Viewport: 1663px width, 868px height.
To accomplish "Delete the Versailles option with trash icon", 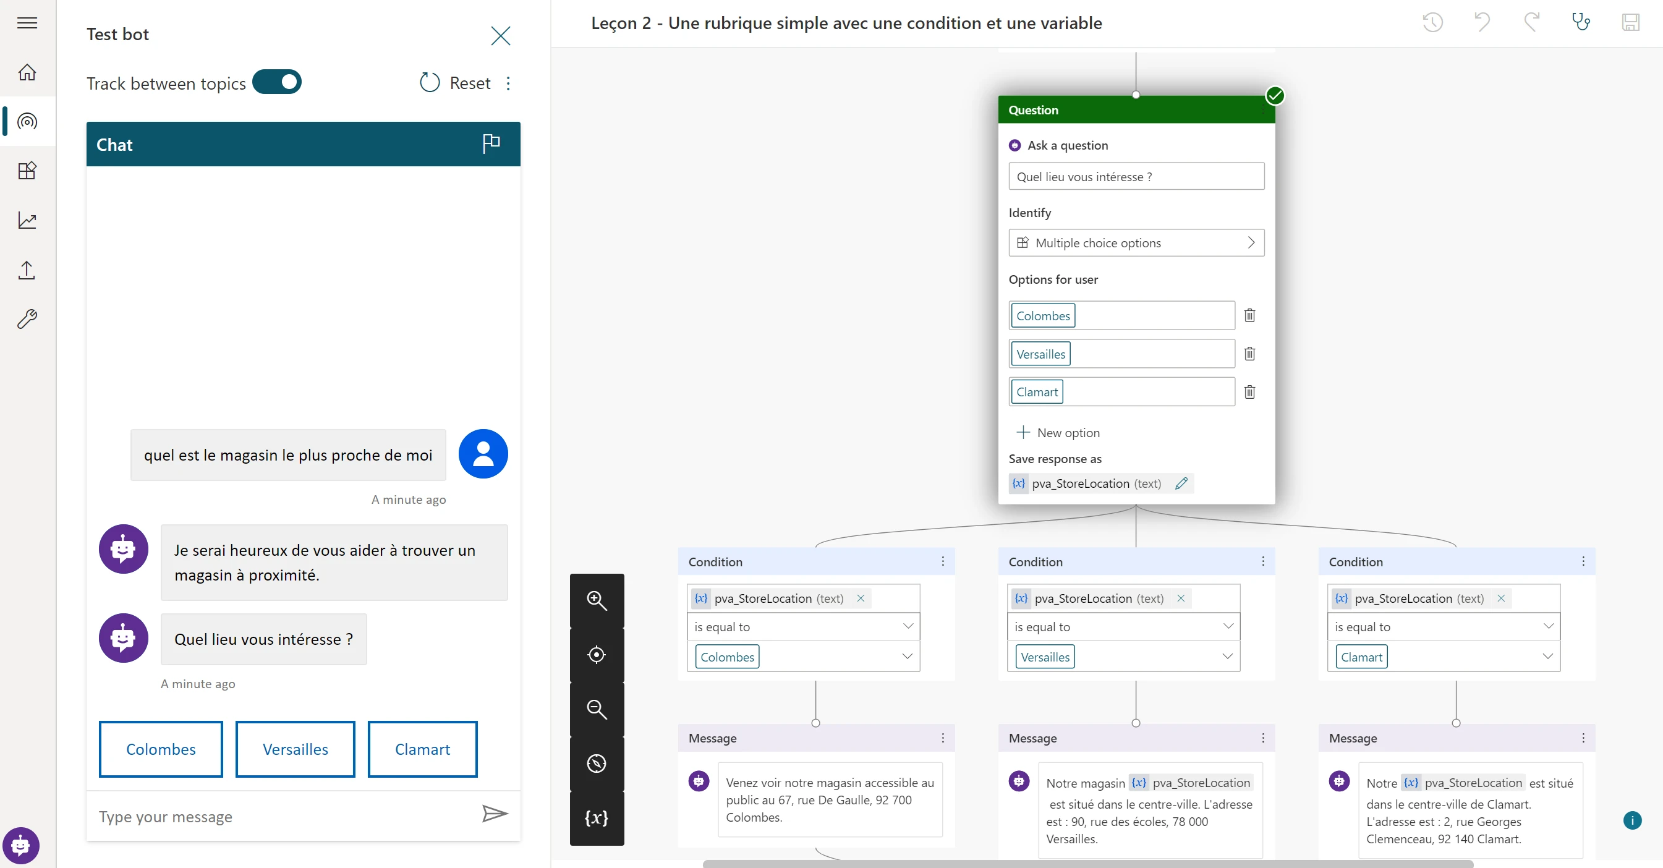I will pyautogui.click(x=1249, y=354).
